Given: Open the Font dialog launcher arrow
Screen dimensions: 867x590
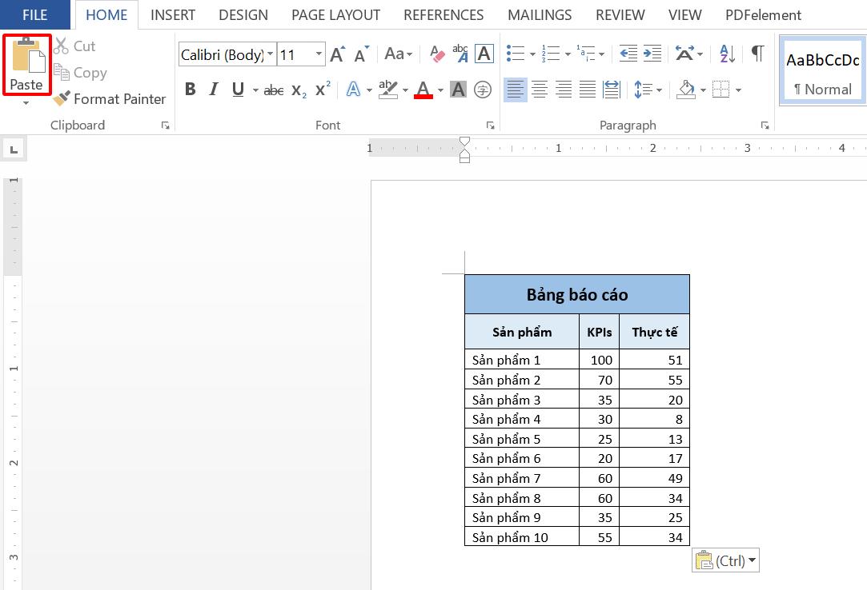Looking at the screenshot, I should coord(489,126).
